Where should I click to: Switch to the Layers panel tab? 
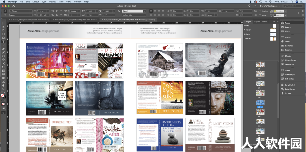tap(257, 22)
